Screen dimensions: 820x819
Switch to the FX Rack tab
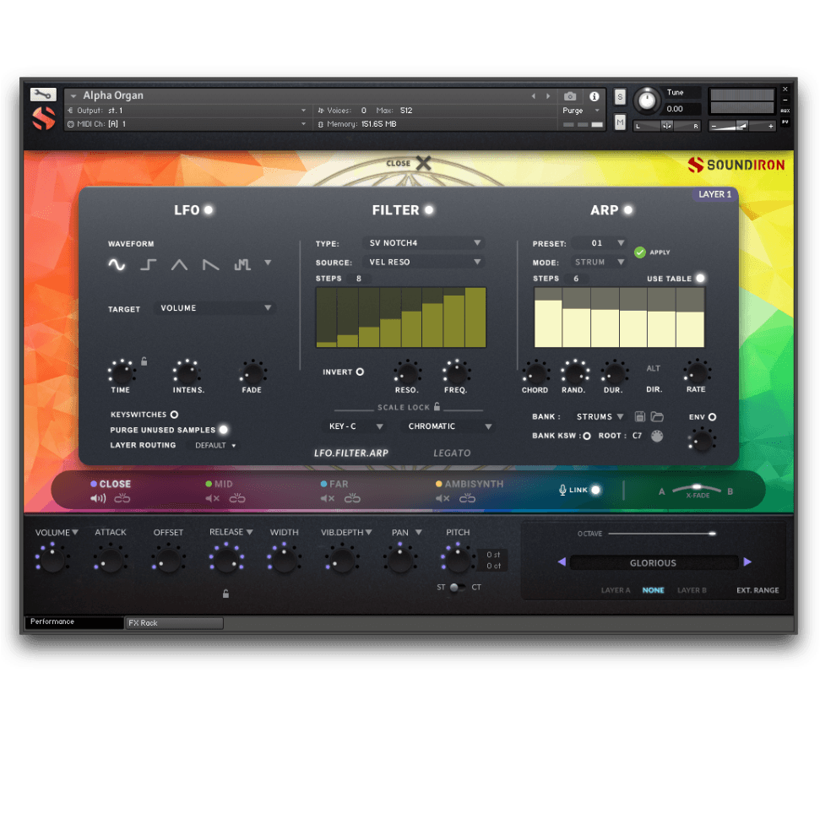pos(174,623)
